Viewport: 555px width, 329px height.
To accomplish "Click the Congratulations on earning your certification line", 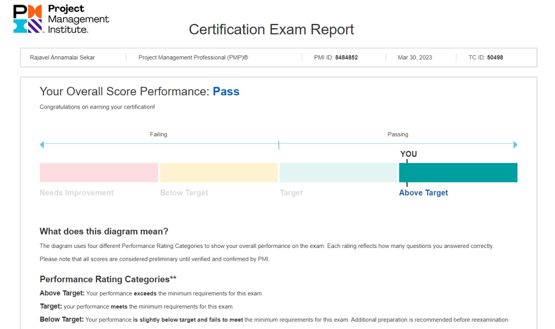I will [97, 107].
